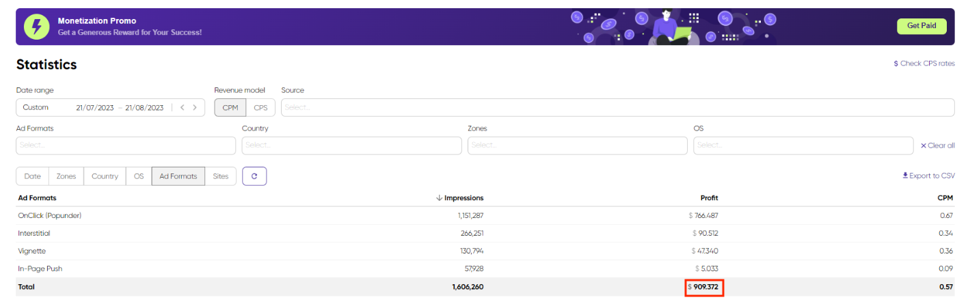
Task: Go to previous date range arrow
Action: click(182, 108)
